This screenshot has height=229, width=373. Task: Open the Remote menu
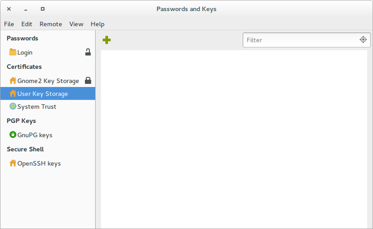[x=51, y=24]
